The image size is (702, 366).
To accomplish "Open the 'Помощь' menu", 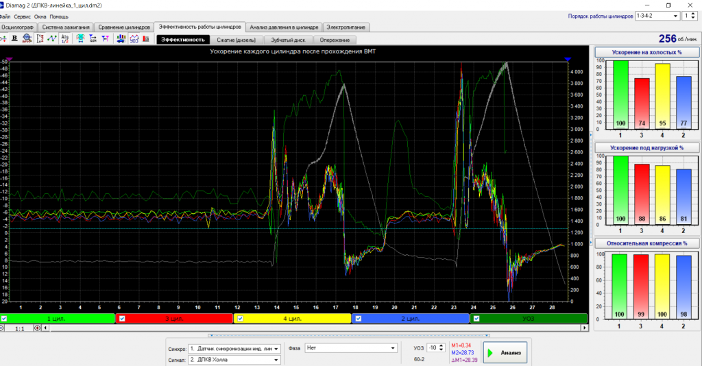I will tap(59, 16).
